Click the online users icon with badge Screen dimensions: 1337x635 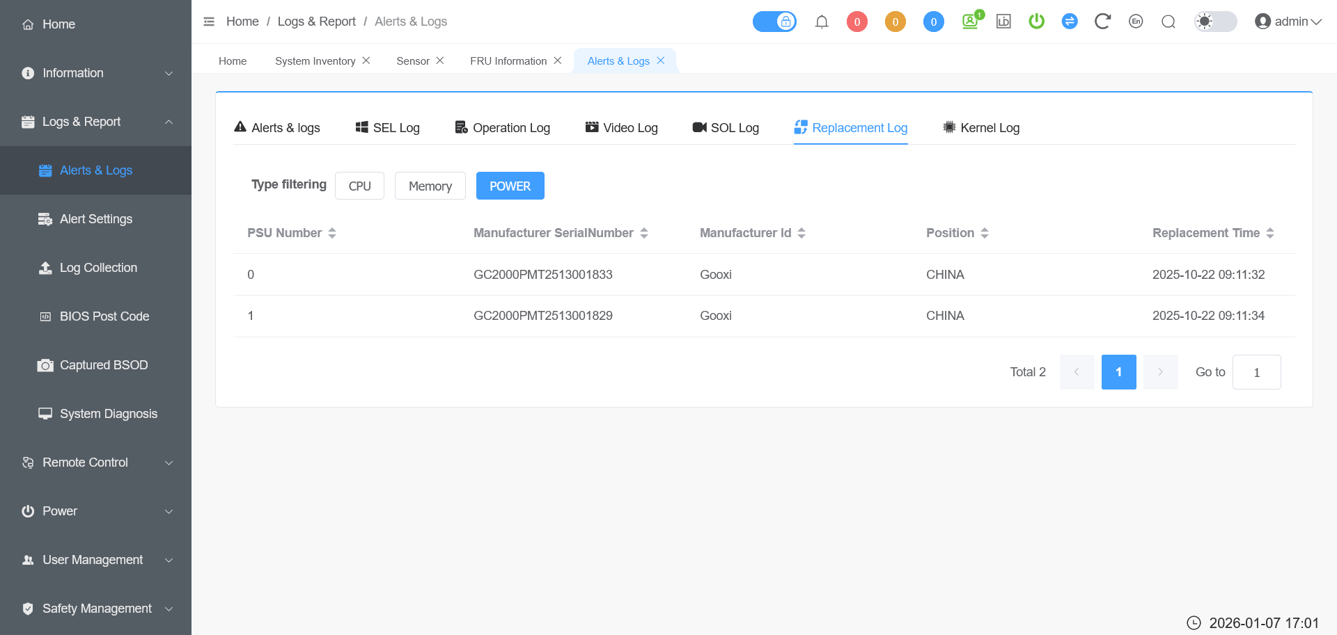(971, 22)
